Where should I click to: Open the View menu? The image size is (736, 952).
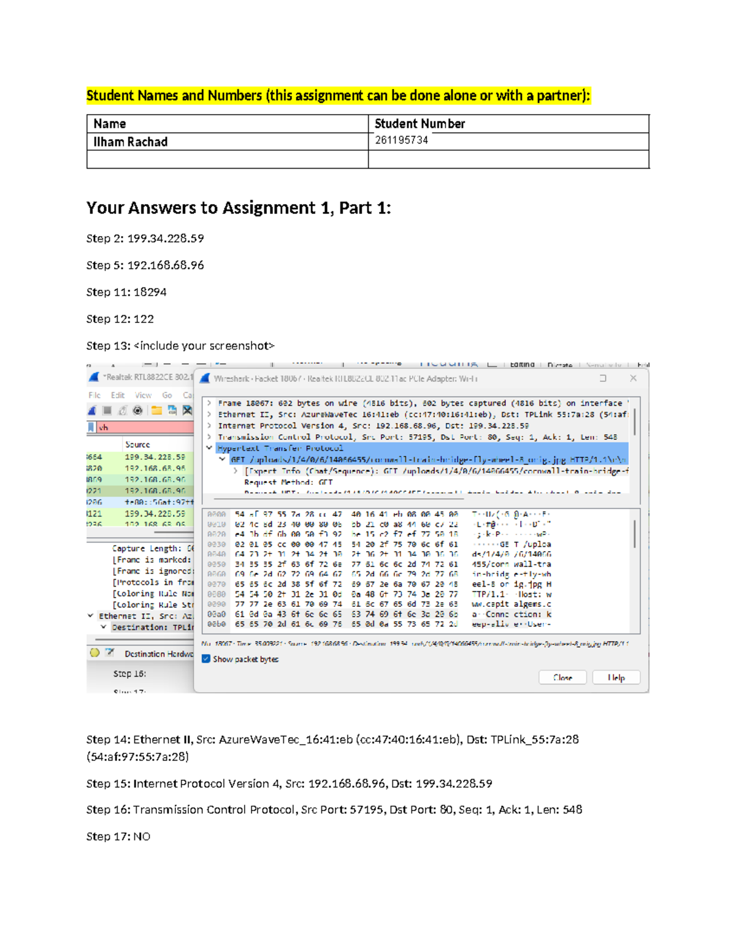coord(143,395)
